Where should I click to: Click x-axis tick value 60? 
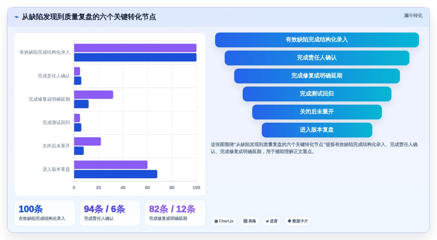click(147, 188)
